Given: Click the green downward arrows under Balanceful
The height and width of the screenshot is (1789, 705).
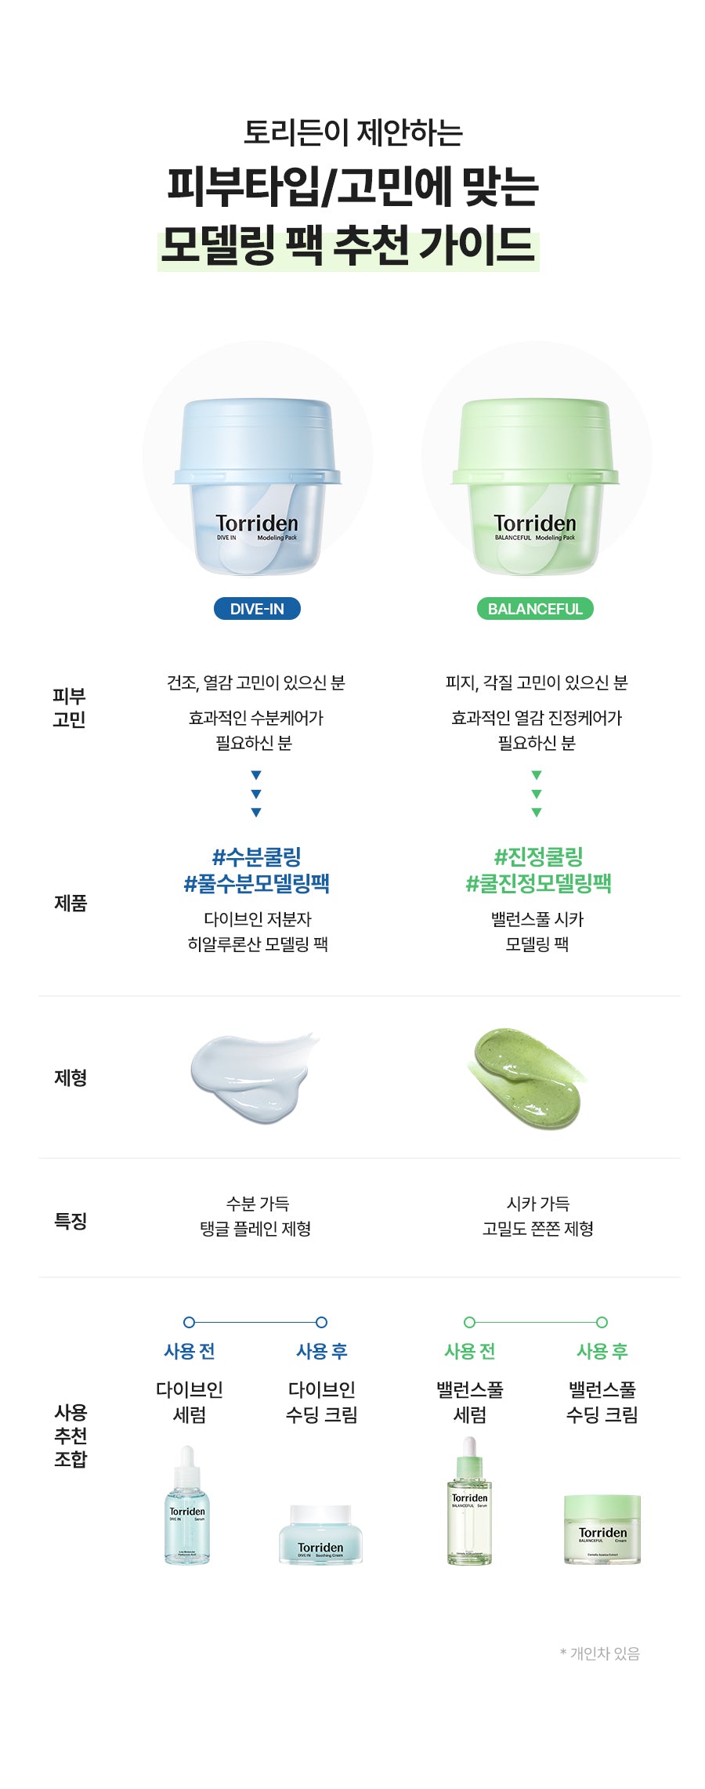Looking at the screenshot, I should click(537, 794).
